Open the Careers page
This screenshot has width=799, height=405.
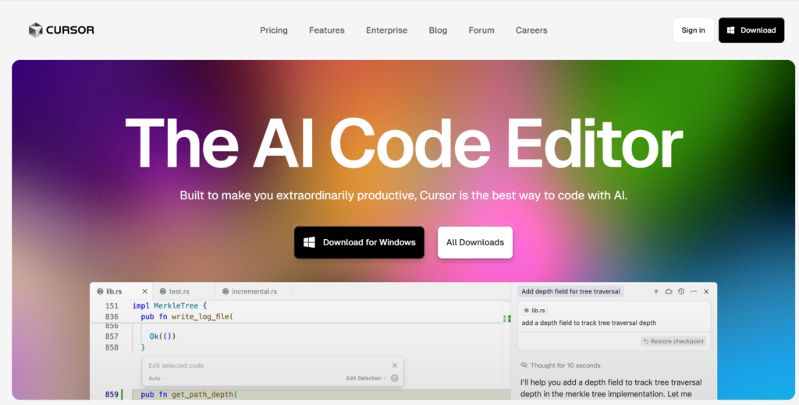(x=531, y=30)
